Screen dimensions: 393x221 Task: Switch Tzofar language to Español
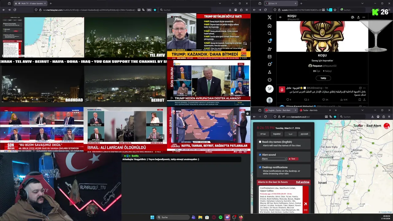tap(277, 134)
